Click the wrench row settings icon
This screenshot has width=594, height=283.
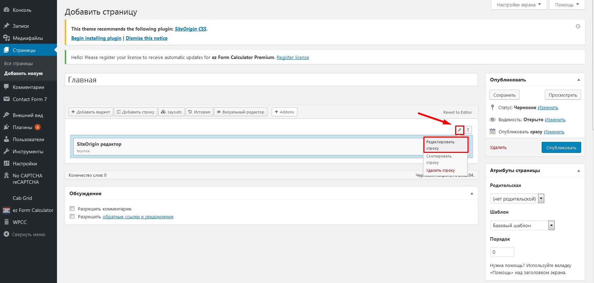tap(460, 130)
